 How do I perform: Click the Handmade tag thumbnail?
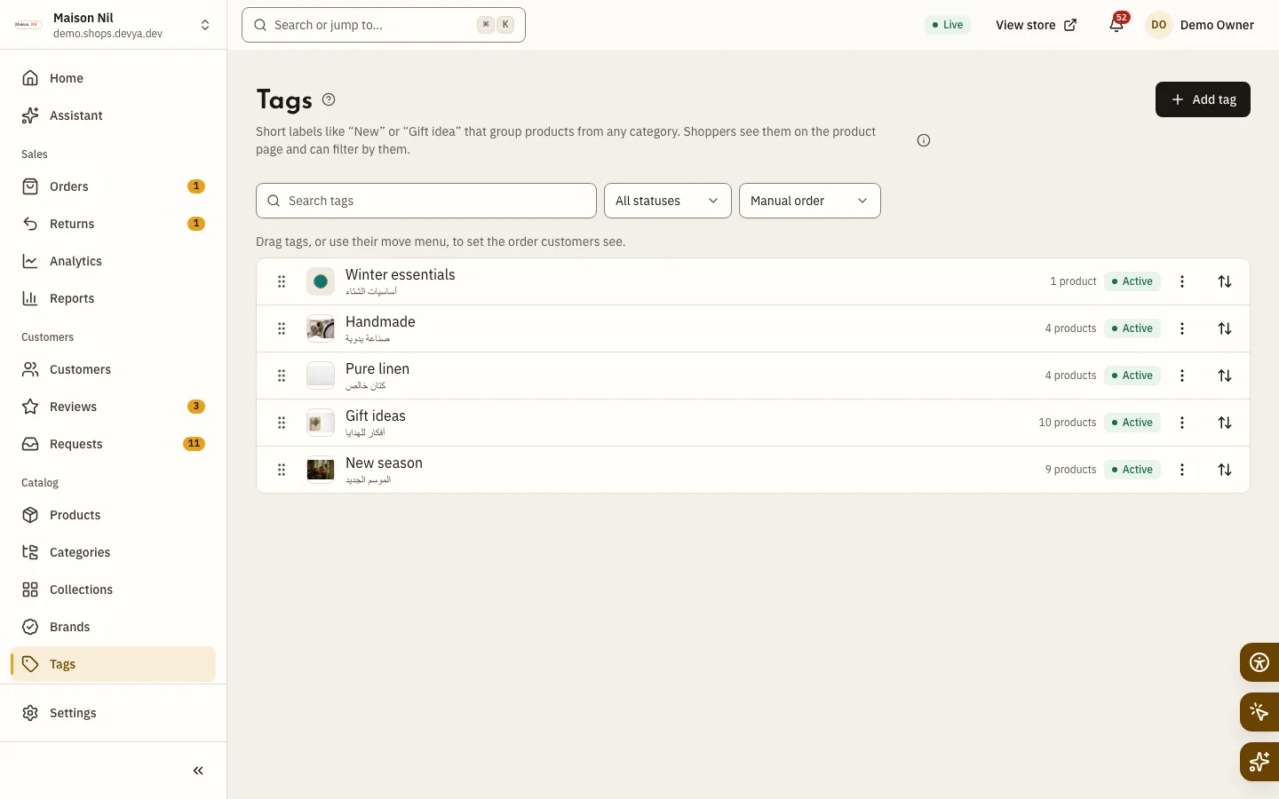321,328
